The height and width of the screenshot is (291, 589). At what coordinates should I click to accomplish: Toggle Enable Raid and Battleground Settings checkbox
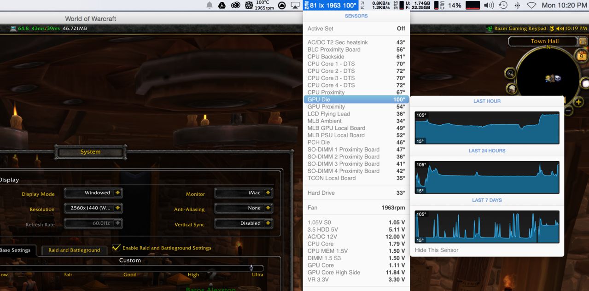(x=117, y=248)
